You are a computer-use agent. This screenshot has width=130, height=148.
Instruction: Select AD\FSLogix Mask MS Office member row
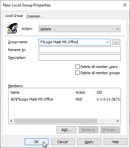tap(64, 99)
